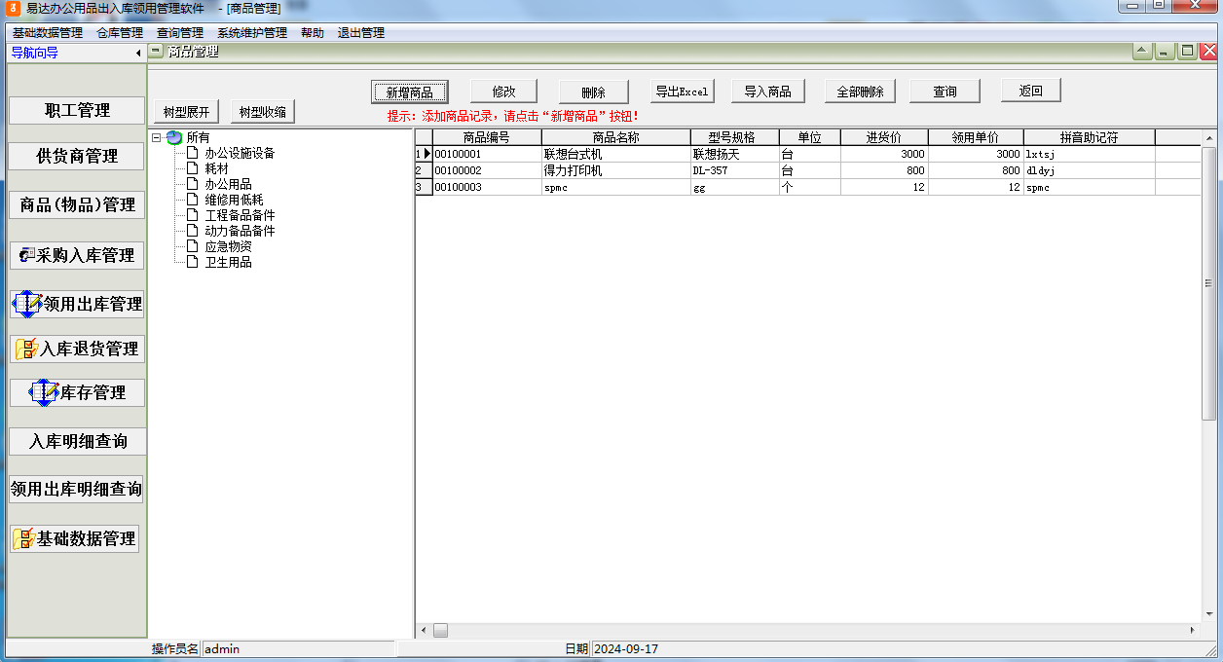Image resolution: width=1223 pixels, height=662 pixels.
Task: Click the 导入商品 button
Action: click(x=767, y=92)
